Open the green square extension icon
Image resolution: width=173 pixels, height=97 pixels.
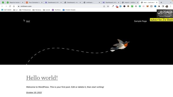pos(132,6)
